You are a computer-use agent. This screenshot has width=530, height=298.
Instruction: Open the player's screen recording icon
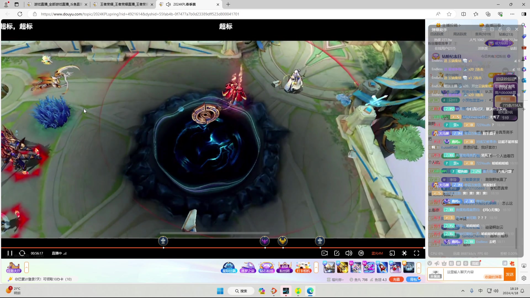tap(325, 253)
